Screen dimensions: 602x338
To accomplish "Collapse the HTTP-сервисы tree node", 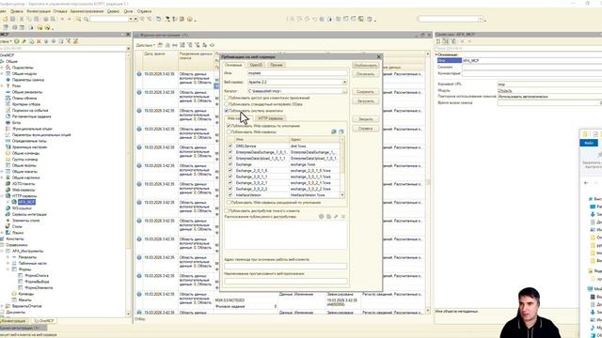I will click(x=2, y=196).
